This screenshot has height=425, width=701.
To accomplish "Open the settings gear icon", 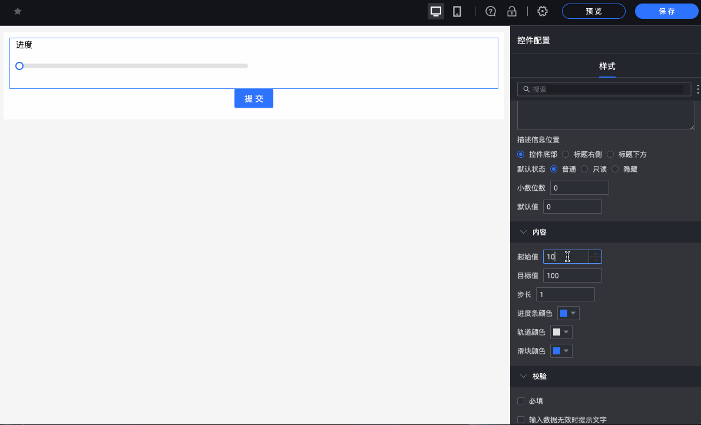I will (x=542, y=11).
